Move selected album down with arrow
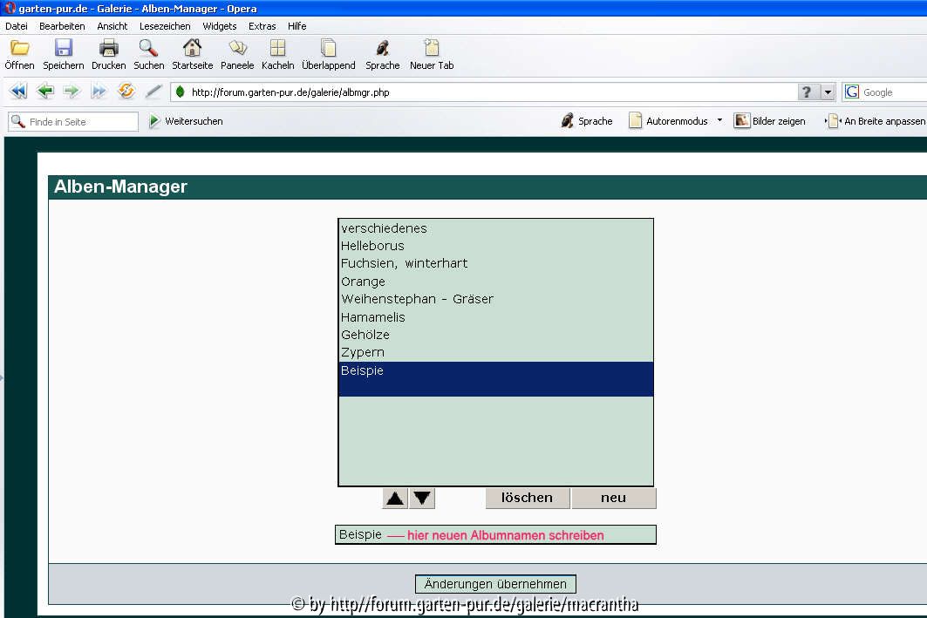927x618 pixels. [x=422, y=499]
